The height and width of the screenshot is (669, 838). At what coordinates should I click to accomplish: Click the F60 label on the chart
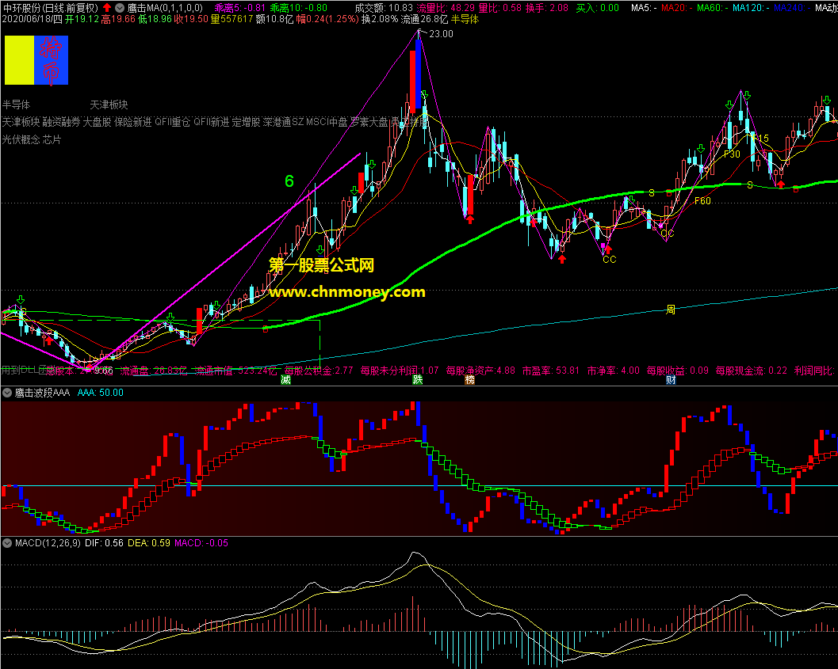coord(702,201)
